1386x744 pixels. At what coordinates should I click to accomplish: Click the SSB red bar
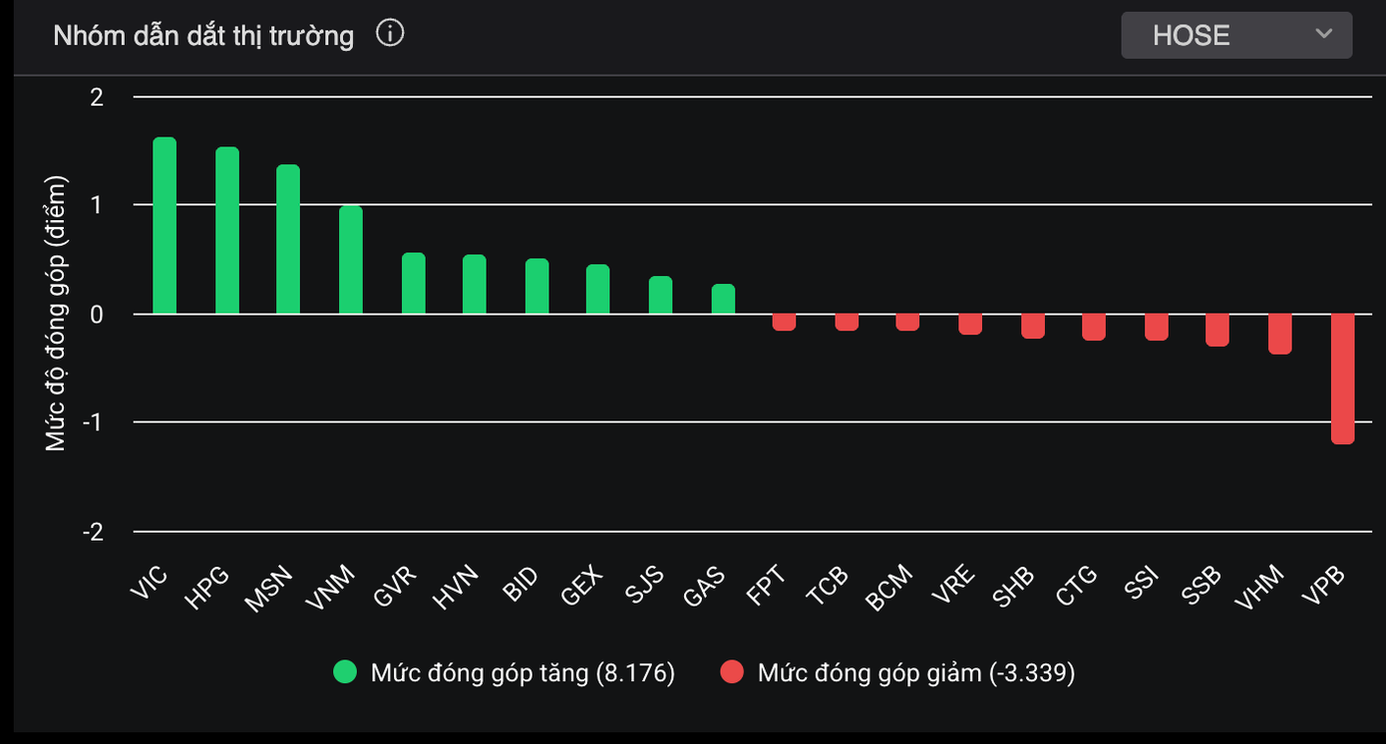pos(1217,330)
